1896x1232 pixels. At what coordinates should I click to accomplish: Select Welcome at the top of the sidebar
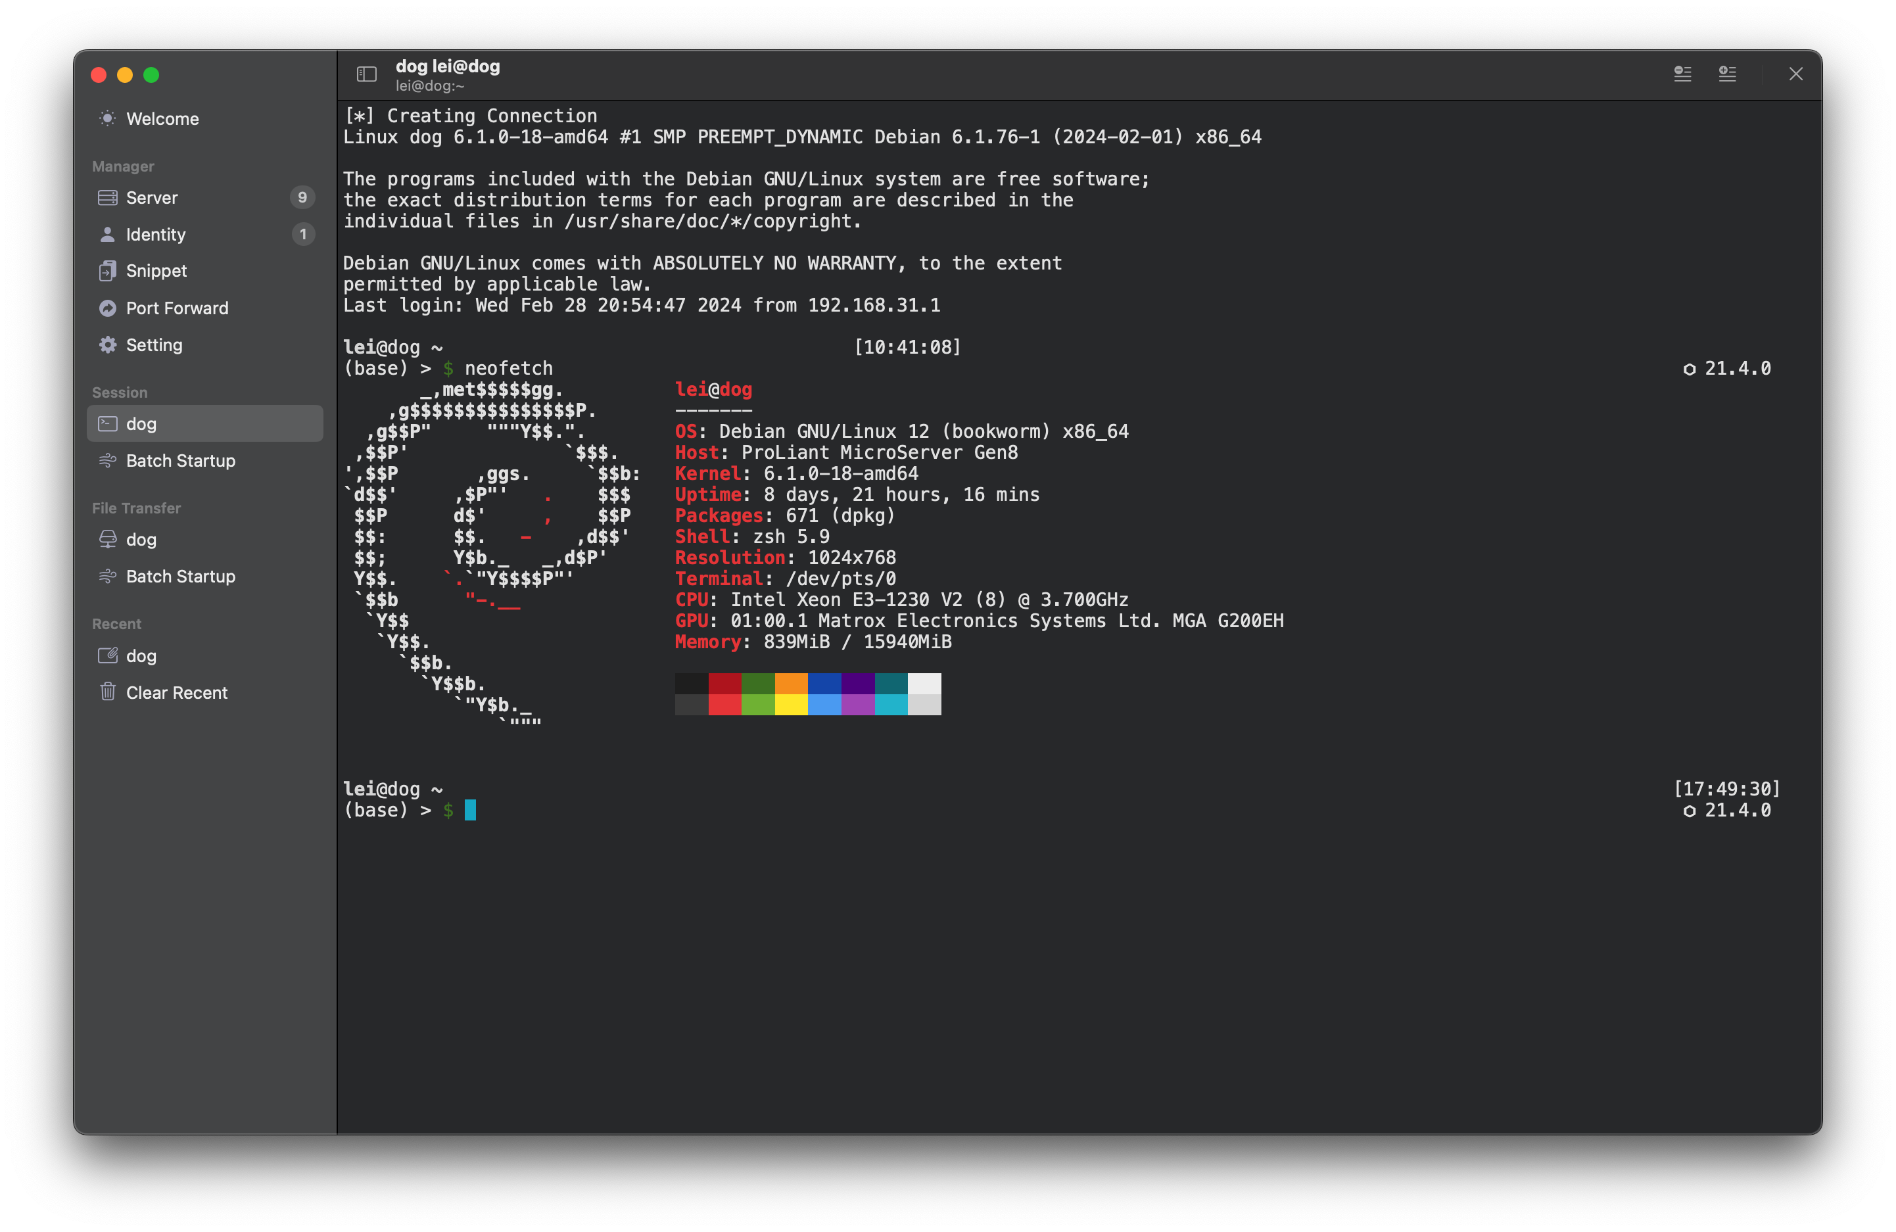[x=162, y=118]
